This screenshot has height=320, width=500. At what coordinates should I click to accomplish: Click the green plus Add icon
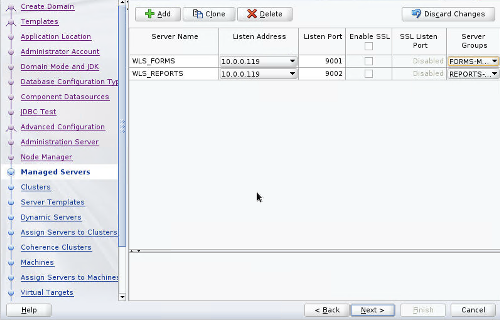coord(150,14)
